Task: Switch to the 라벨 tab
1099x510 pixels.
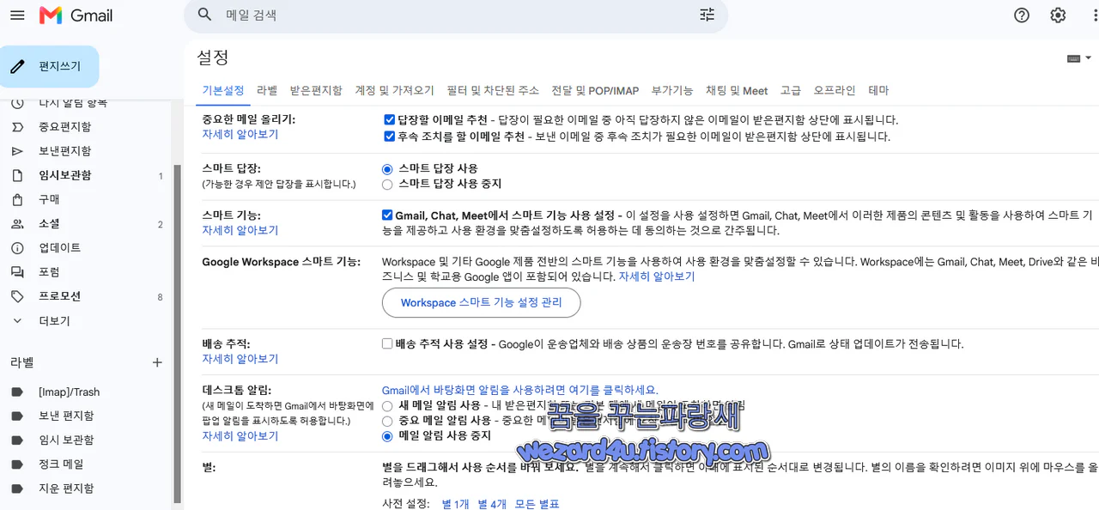Action: coord(267,90)
